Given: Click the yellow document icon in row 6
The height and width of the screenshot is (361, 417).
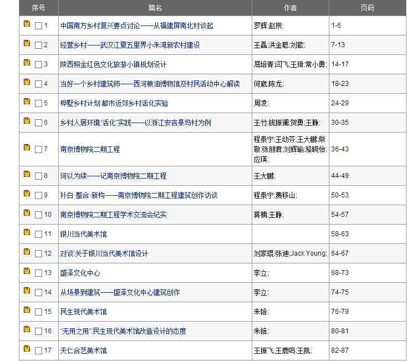Looking at the screenshot, I should click(27, 121).
